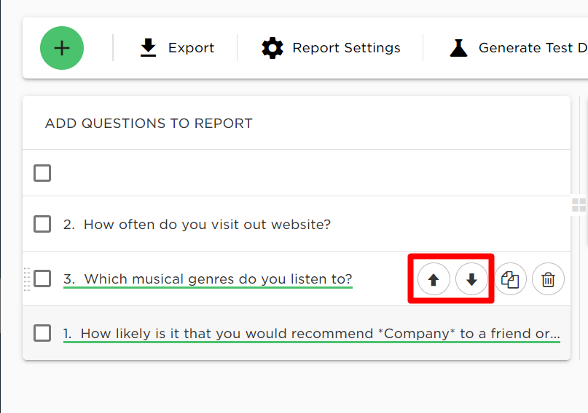Click the Export text label
Screen dimensions: 588x413
[191, 48]
